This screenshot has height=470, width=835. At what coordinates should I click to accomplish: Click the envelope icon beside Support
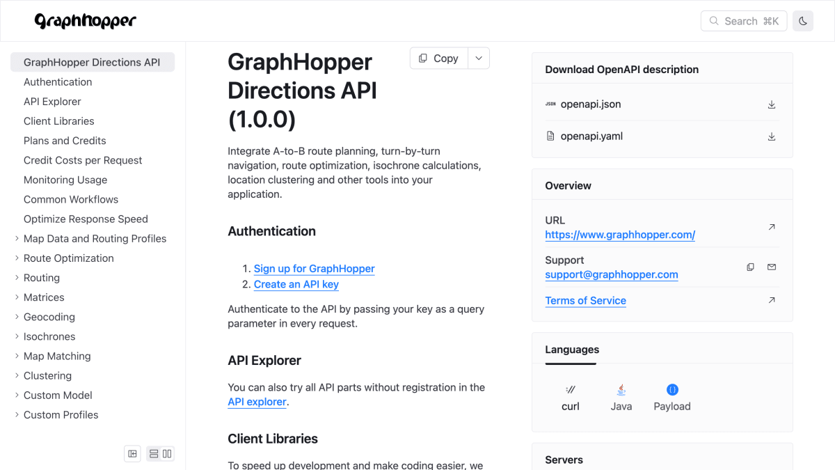tap(772, 267)
